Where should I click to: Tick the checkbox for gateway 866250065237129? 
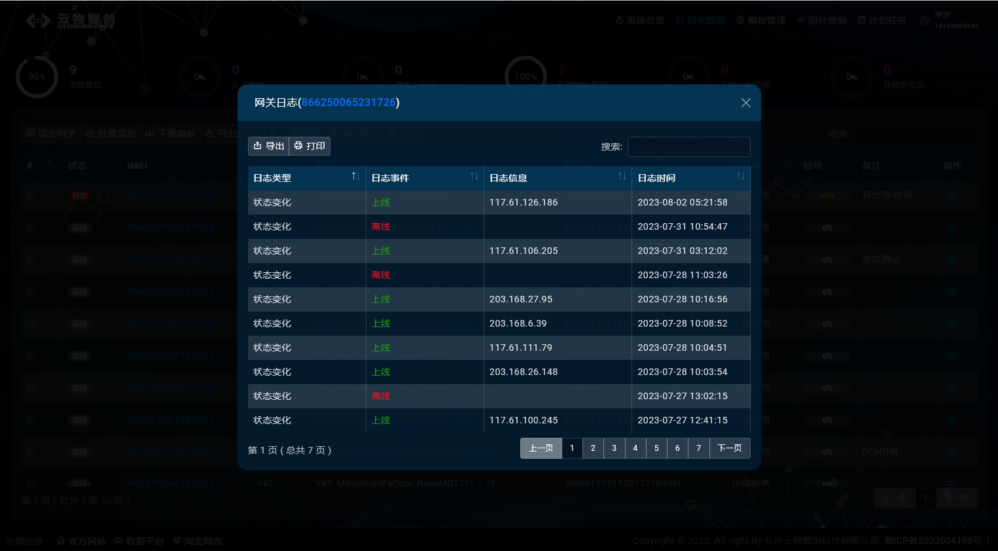pos(31,227)
